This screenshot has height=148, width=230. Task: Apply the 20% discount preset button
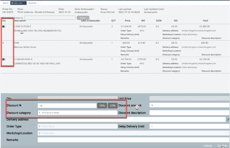click(112, 106)
